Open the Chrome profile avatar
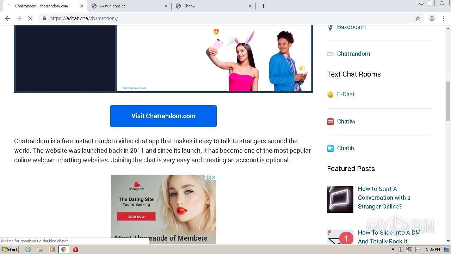This screenshot has height=254, width=451. (x=432, y=18)
